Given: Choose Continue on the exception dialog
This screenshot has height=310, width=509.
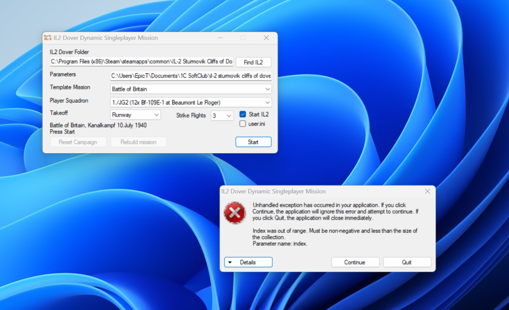Looking at the screenshot, I should [x=355, y=262].
